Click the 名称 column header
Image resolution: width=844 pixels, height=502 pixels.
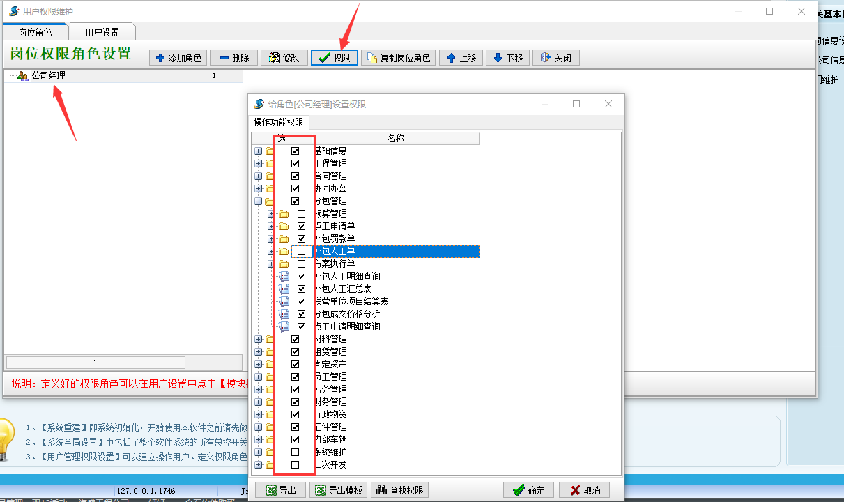pyautogui.click(x=395, y=139)
